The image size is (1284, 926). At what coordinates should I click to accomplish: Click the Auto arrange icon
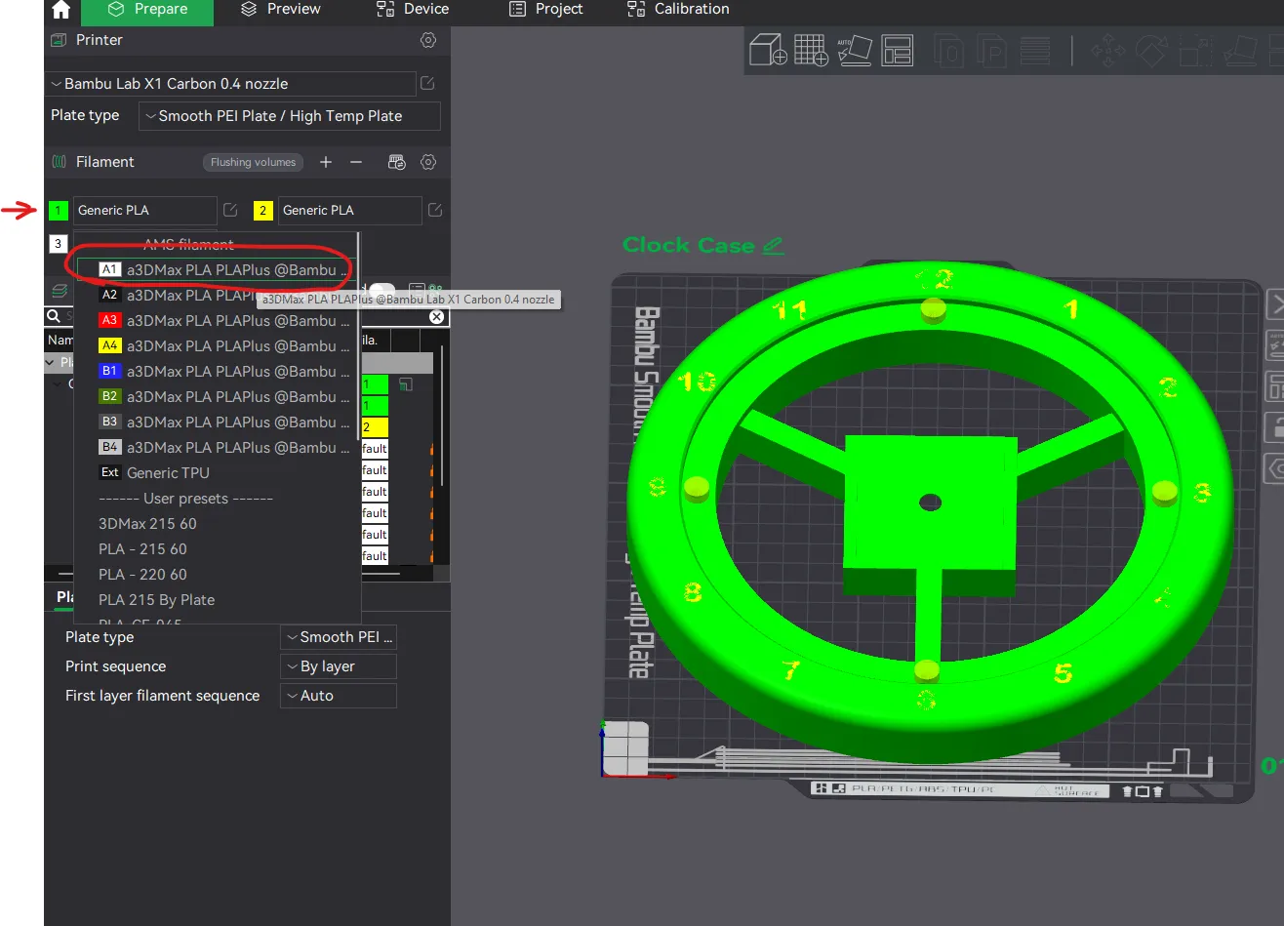click(855, 49)
